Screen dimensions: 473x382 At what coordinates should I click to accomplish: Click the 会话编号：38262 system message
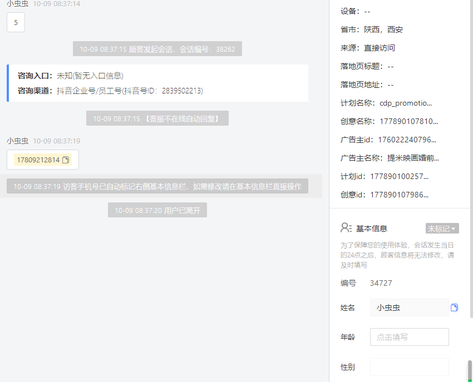click(157, 49)
